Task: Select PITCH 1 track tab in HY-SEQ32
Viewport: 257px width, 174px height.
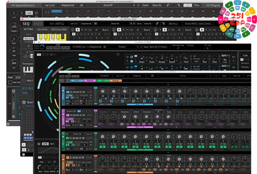Action: pos(76,81)
